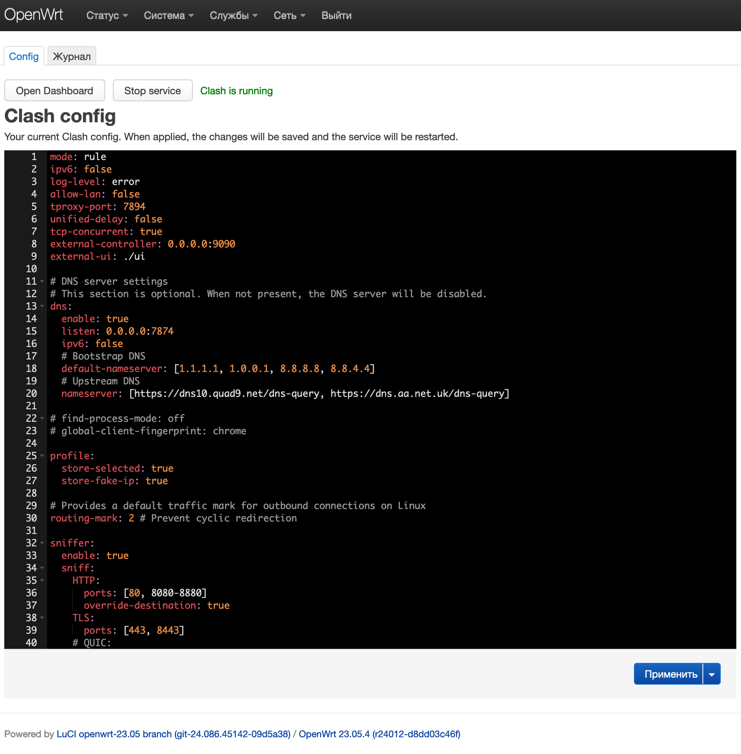The height and width of the screenshot is (754, 741).
Task: Click the default-nameserver list line
Action: coord(218,368)
